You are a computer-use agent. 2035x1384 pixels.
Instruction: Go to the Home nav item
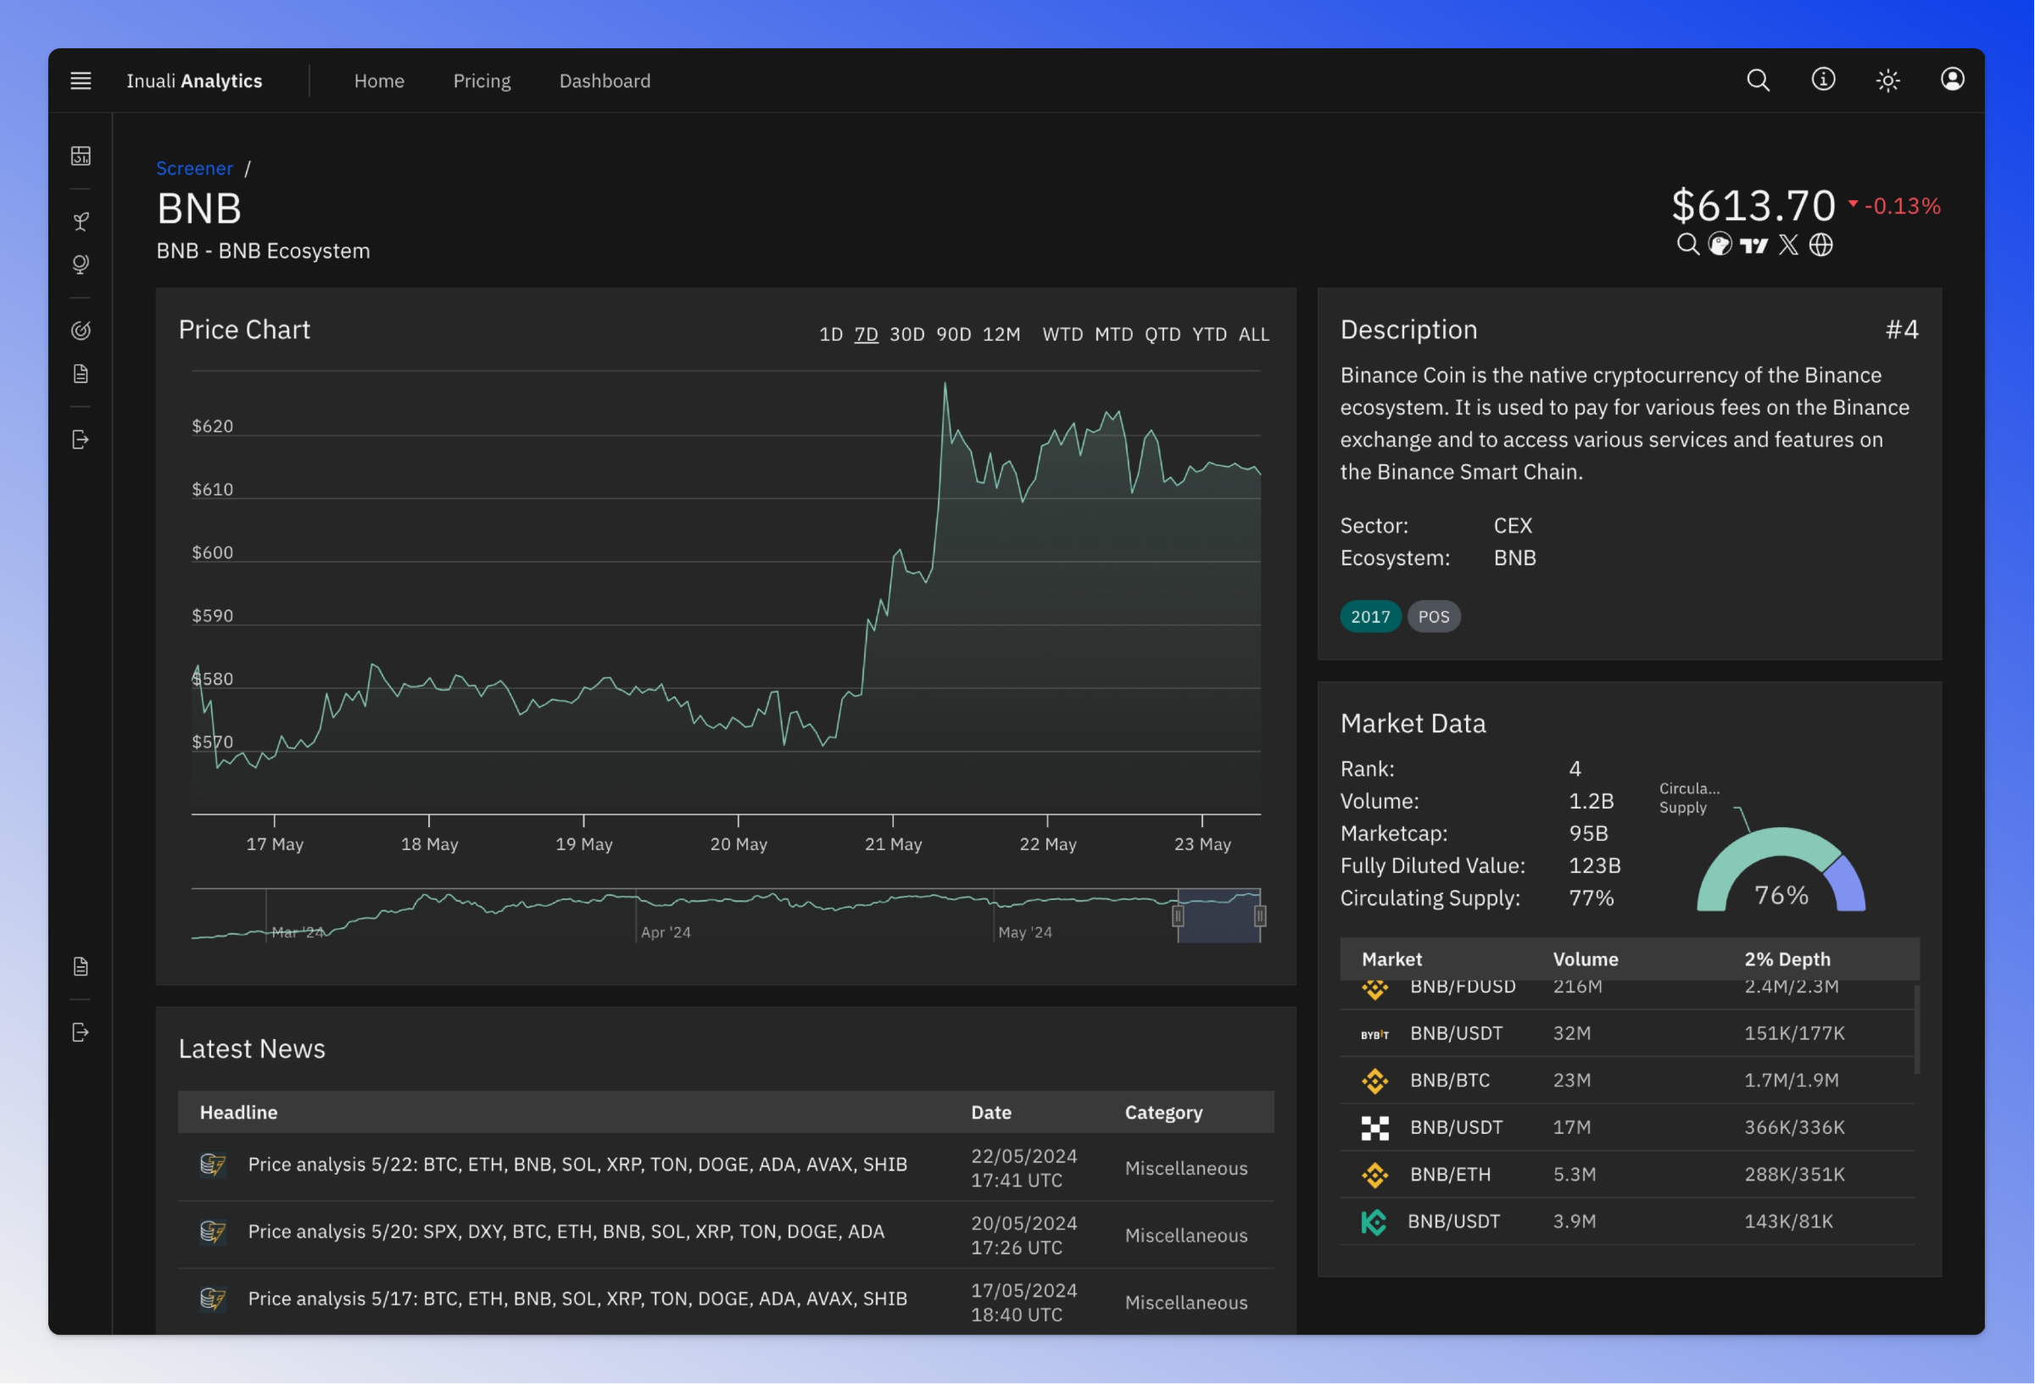[379, 81]
